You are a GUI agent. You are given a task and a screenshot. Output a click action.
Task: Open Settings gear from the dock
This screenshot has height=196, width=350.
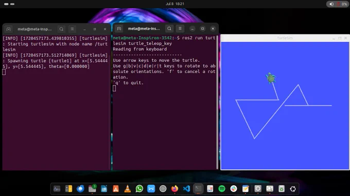pos(258,189)
